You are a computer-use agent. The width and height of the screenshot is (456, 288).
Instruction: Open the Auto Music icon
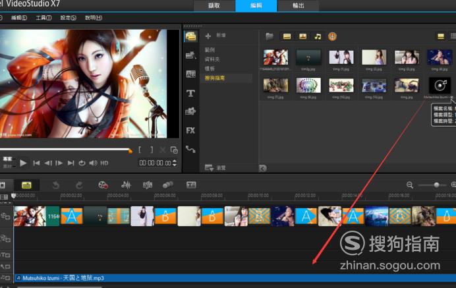point(148,185)
